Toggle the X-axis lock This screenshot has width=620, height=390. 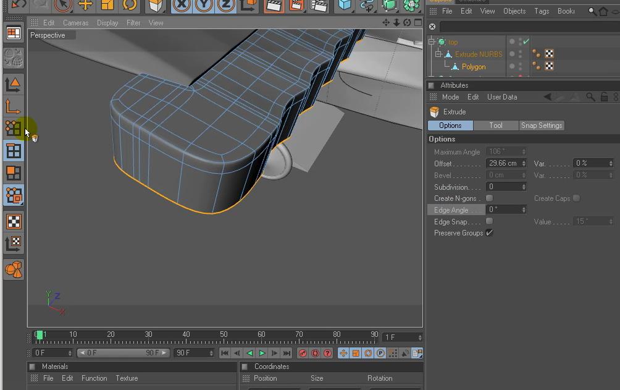181,5
